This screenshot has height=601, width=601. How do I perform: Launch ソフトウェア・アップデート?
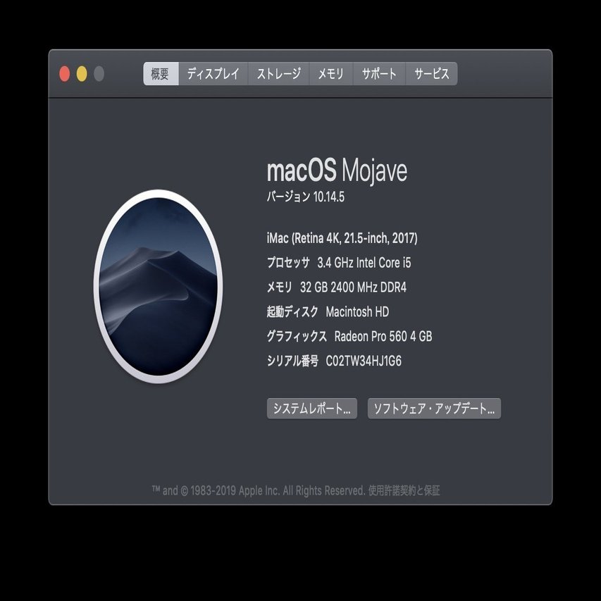point(433,408)
